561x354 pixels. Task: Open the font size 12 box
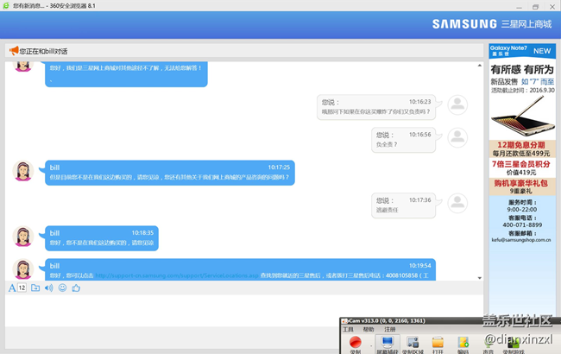22,288
